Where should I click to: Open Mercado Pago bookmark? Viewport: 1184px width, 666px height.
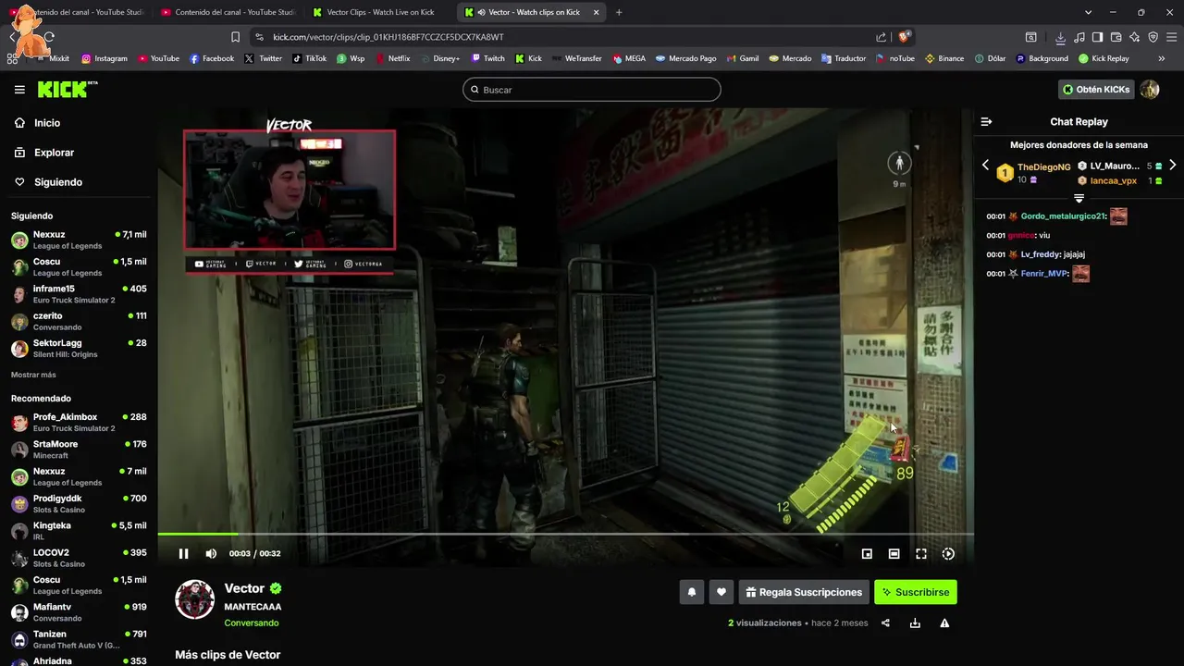click(x=686, y=58)
